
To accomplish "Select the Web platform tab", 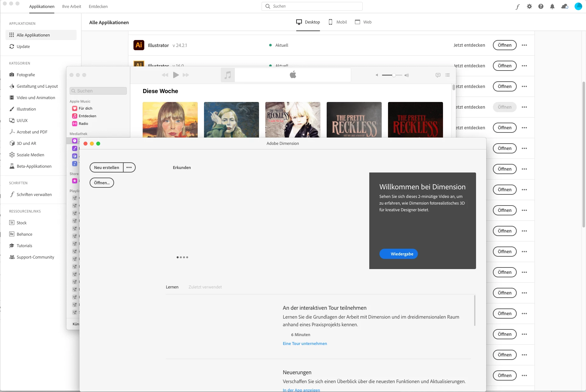I will coord(363,22).
